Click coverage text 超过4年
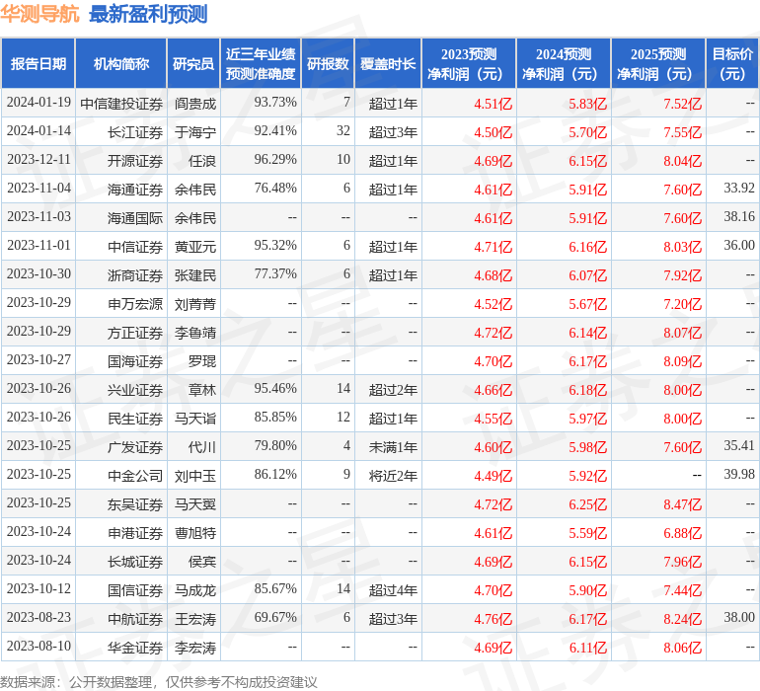Screen dimensions: 760x691 point(393,589)
